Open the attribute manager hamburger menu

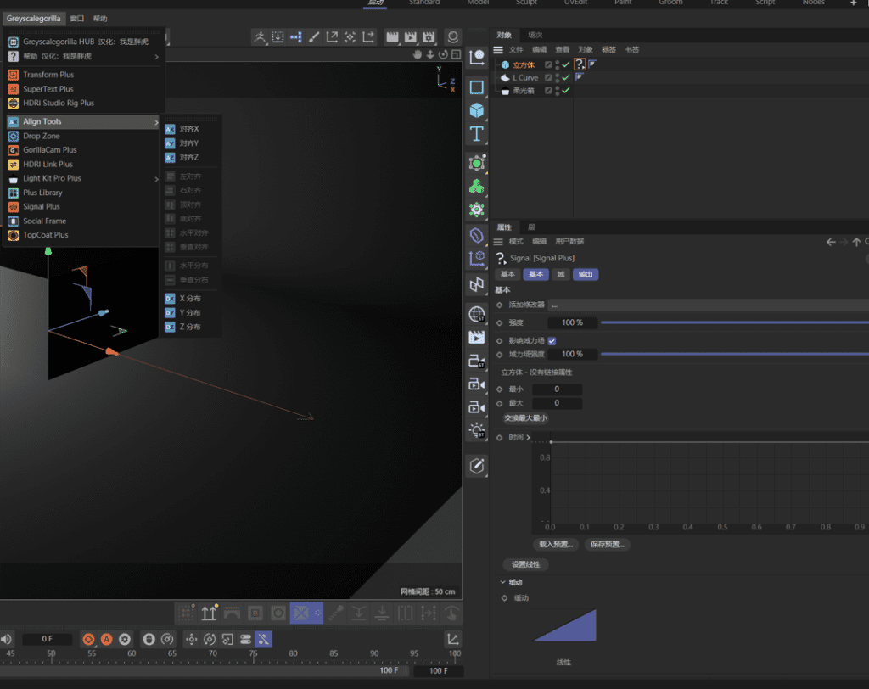pos(498,242)
